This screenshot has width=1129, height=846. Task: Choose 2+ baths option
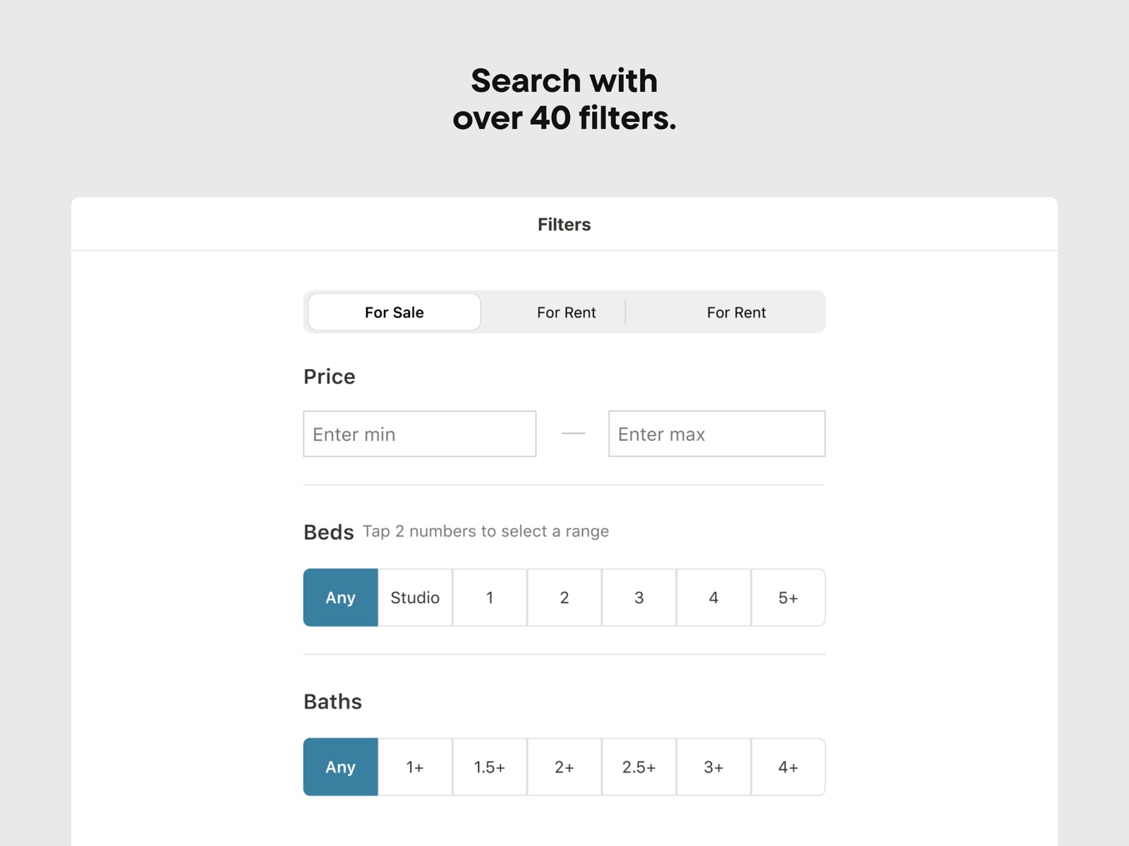[564, 767]
